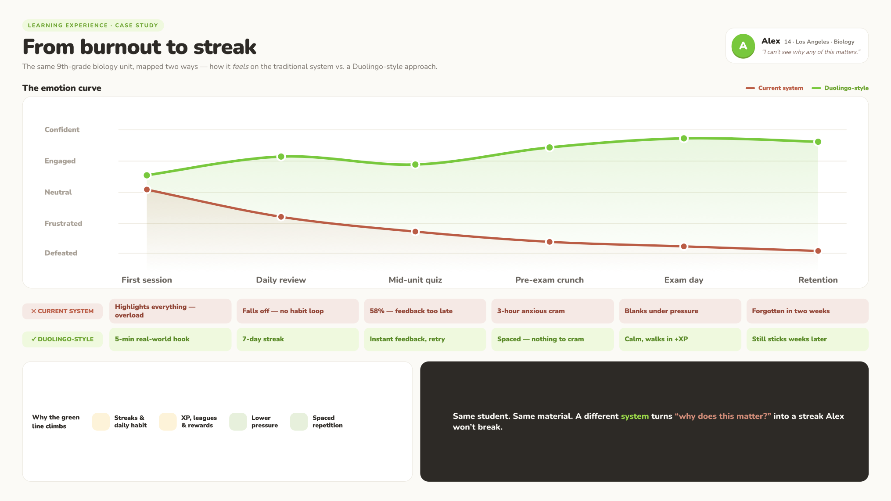Click green data point at Exam day

(684, 139)
